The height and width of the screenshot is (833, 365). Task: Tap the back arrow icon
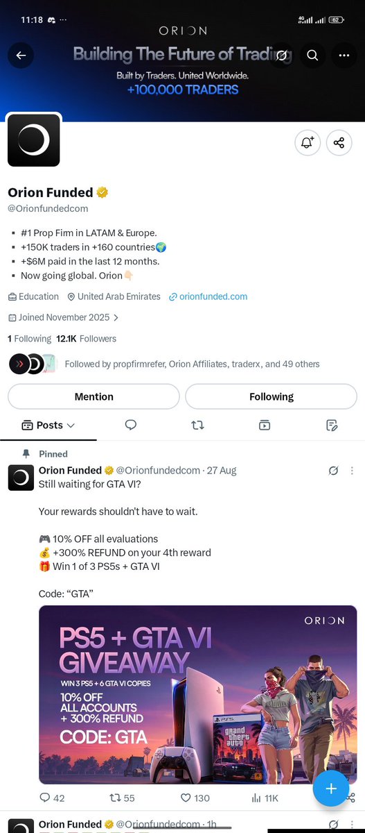point(21,56)
